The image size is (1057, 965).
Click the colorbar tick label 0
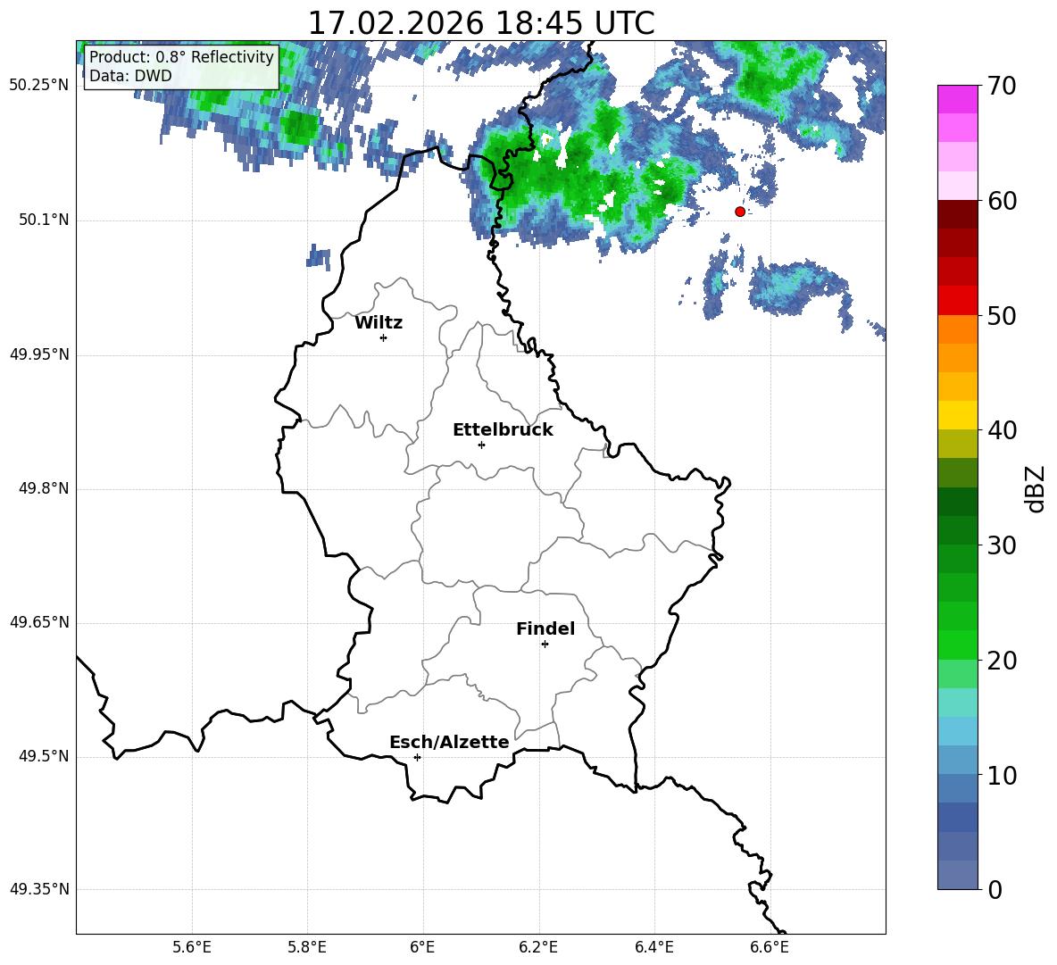(x=995, y=890)
